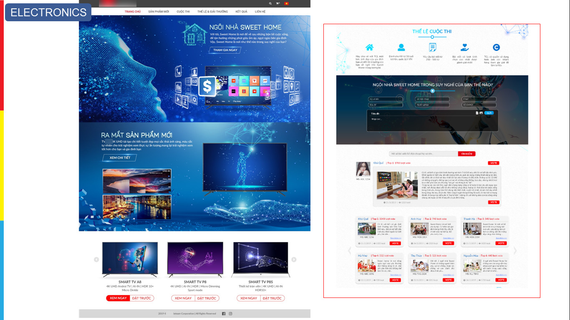570x320 pixels.
Task: Open Facebook icon in footer
Action: coord(224,314)
